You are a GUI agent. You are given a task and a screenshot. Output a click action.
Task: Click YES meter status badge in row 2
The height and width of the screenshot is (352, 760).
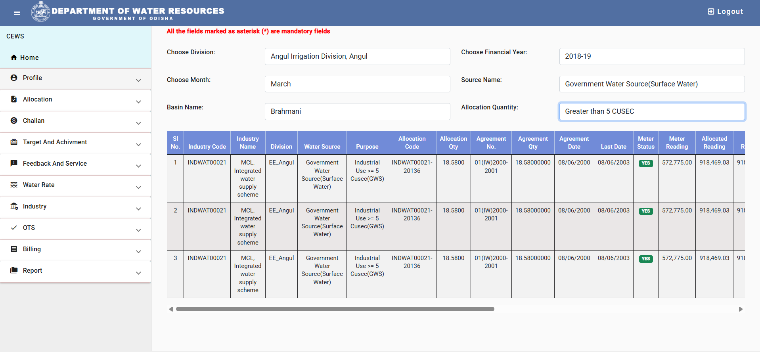coord(646,211)
